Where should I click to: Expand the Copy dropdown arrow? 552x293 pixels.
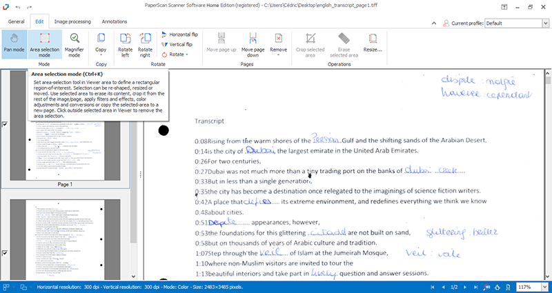(101, 55)
